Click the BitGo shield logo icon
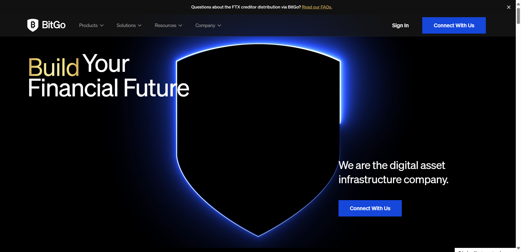Screen dimensions: 521x252 click(33, 25)
